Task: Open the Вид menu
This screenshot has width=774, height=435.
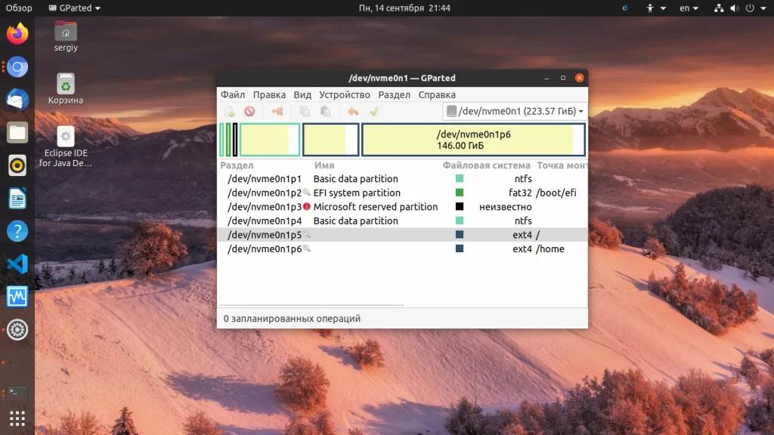Action: pos(302,94)
